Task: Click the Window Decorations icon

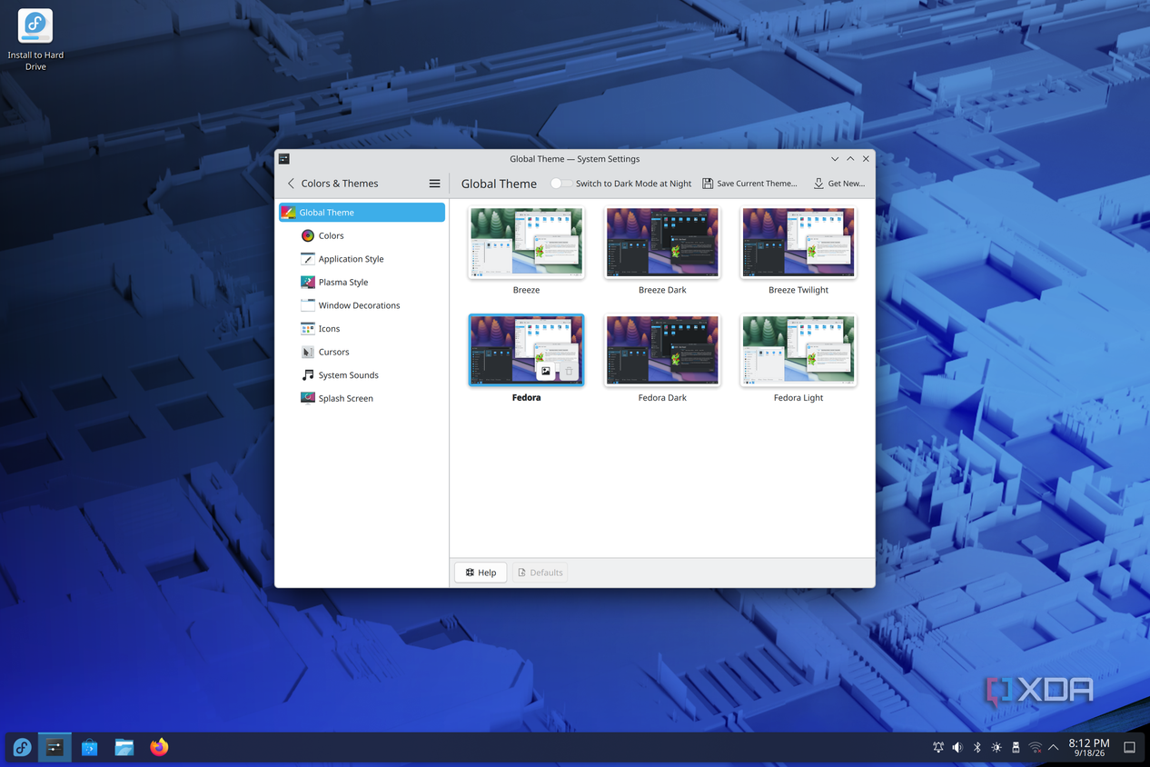Action: tap(308, 305)
